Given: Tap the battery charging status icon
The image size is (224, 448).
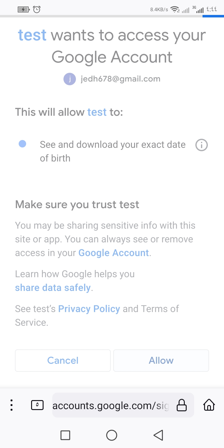Looking at the screenshot, I should pos(23,9).
